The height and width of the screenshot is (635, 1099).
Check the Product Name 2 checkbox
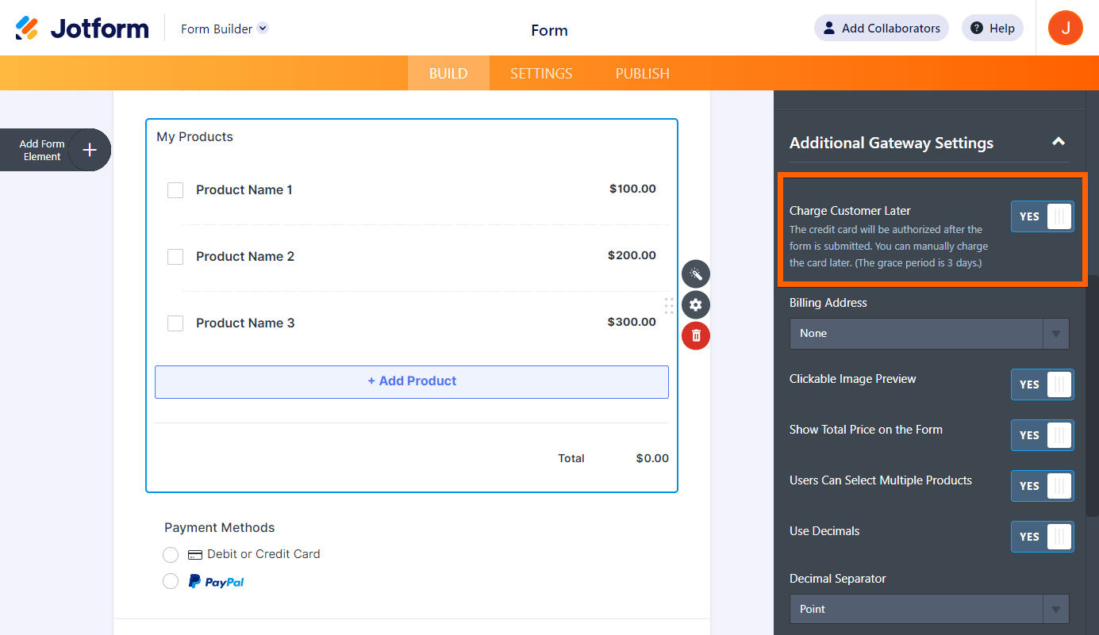point(175,257)
